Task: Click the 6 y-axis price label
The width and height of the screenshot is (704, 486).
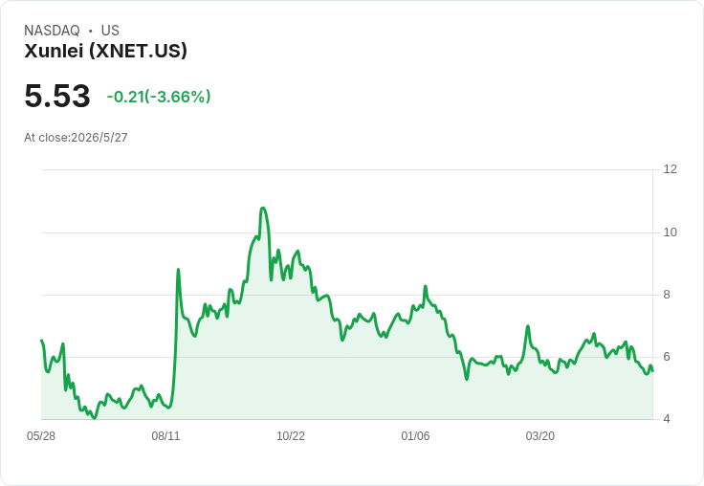Action: [667, 357]
